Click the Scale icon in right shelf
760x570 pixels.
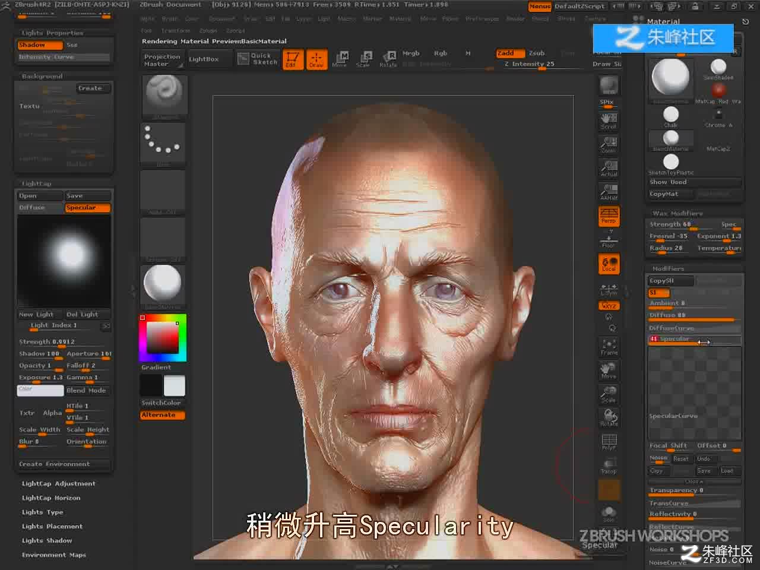click(609, 394)
